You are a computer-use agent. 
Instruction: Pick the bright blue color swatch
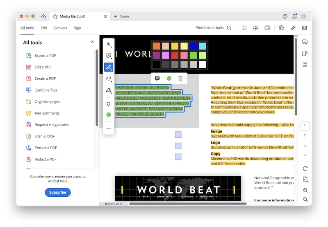(x=193, y=46)
